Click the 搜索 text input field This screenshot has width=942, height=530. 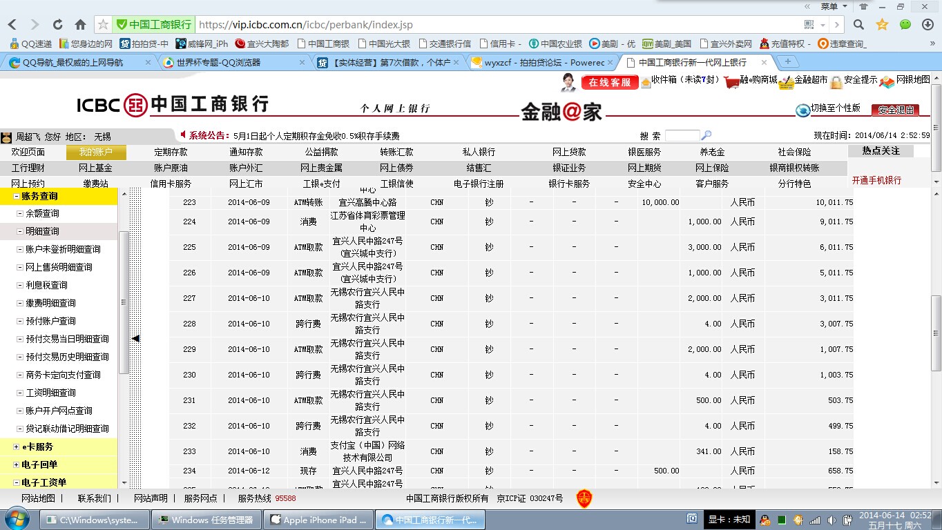(682, 136)
